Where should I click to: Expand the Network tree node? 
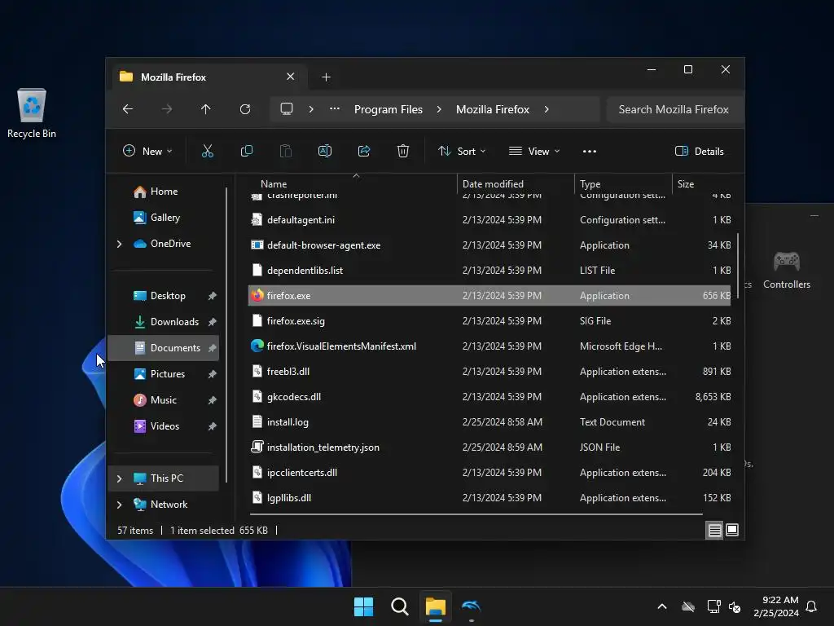point(119,505)
